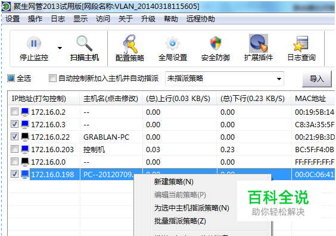Open the 升级 menu
The height and width of the screenshot is (236, 336).
tap(148, 19)
